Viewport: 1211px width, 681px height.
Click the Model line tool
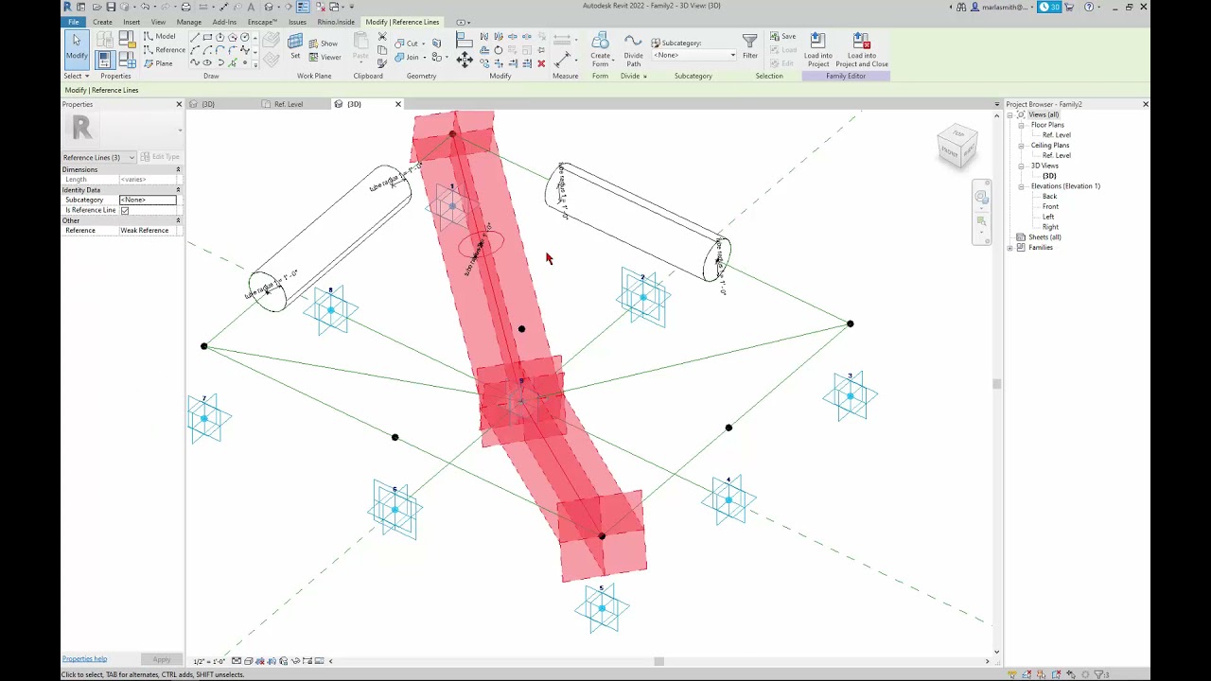coord(159,36)
